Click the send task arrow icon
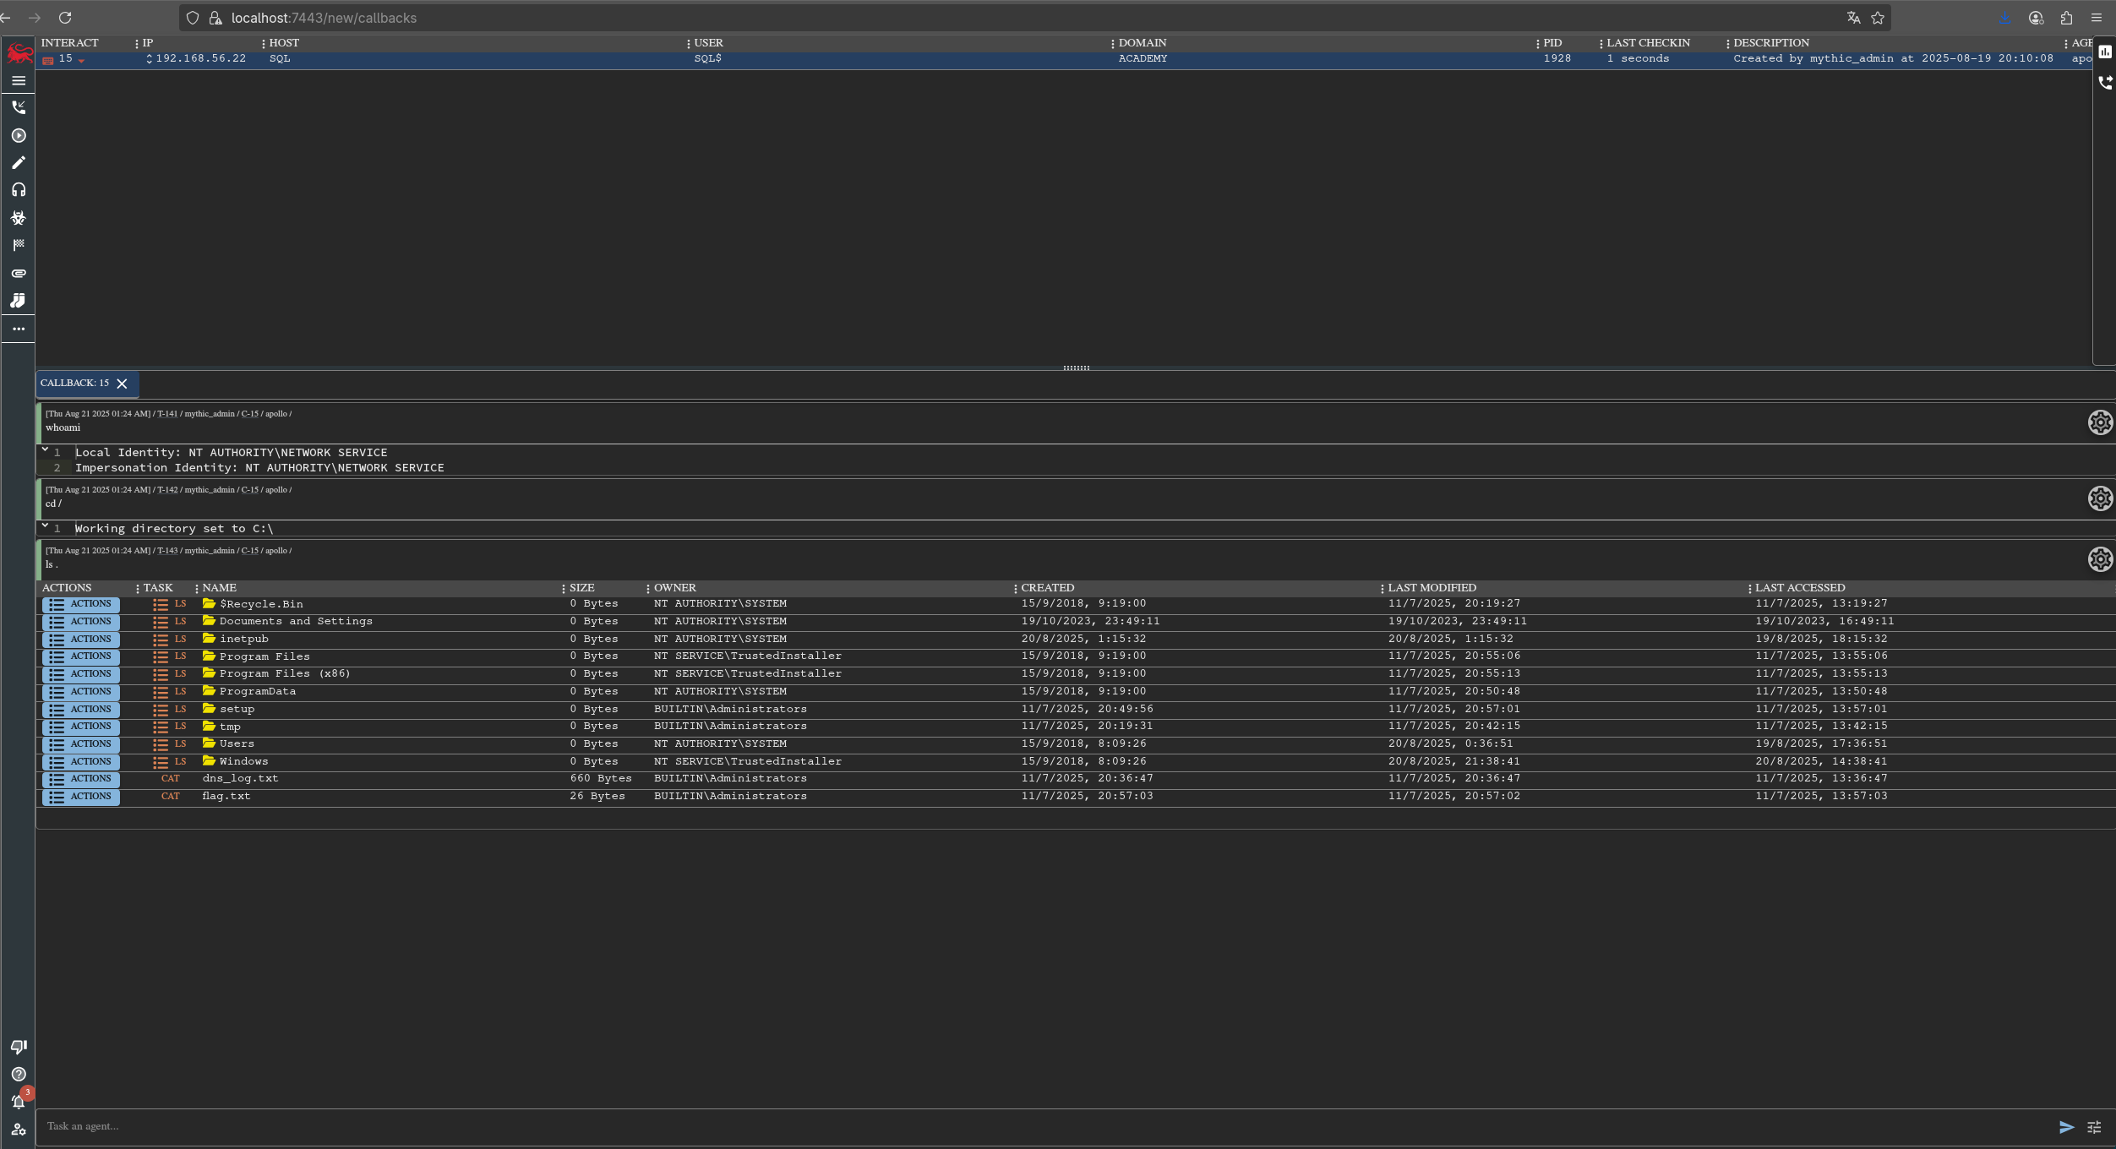 pos(2066,1127)
